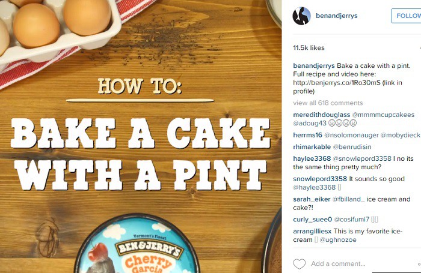Play the Bake a Cake video
The width and height of the screenshot is (421, 273).
[x=141, y=136]
